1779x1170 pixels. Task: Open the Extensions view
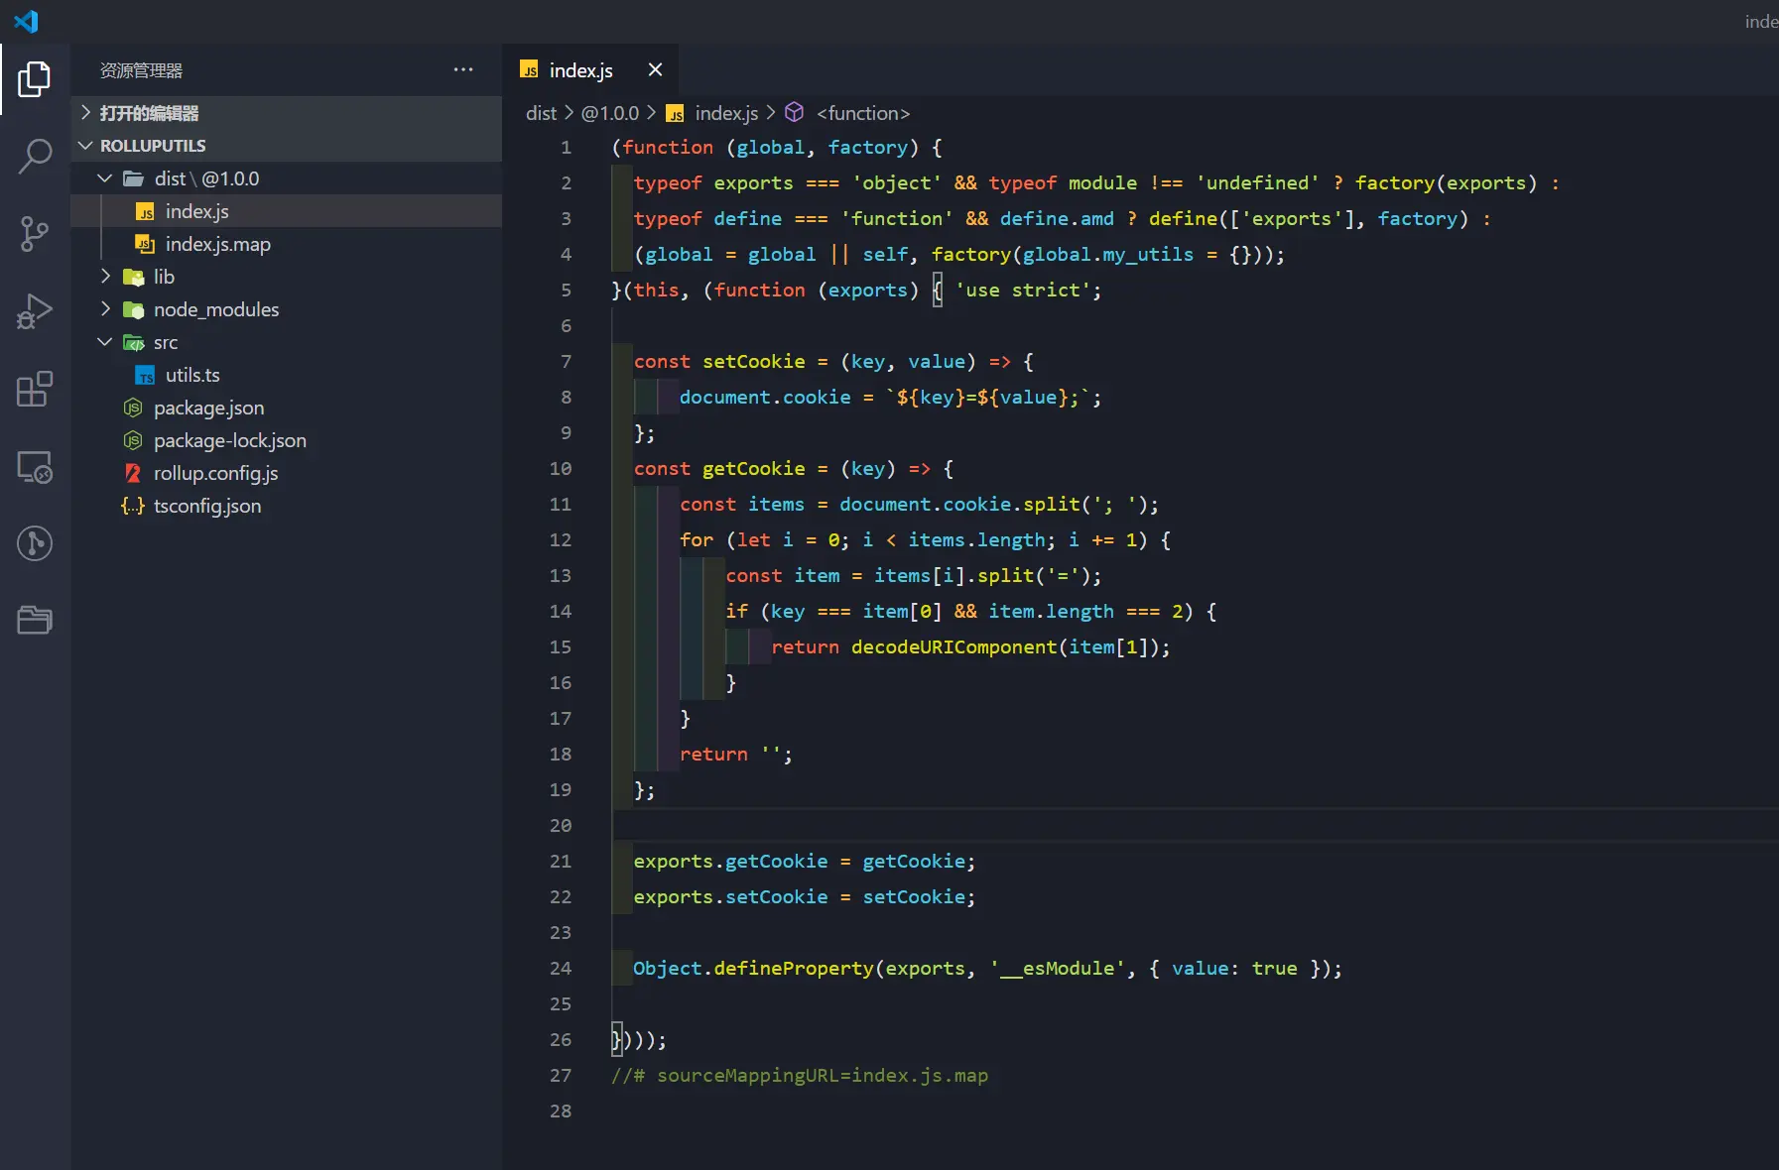tap(35, 389)
